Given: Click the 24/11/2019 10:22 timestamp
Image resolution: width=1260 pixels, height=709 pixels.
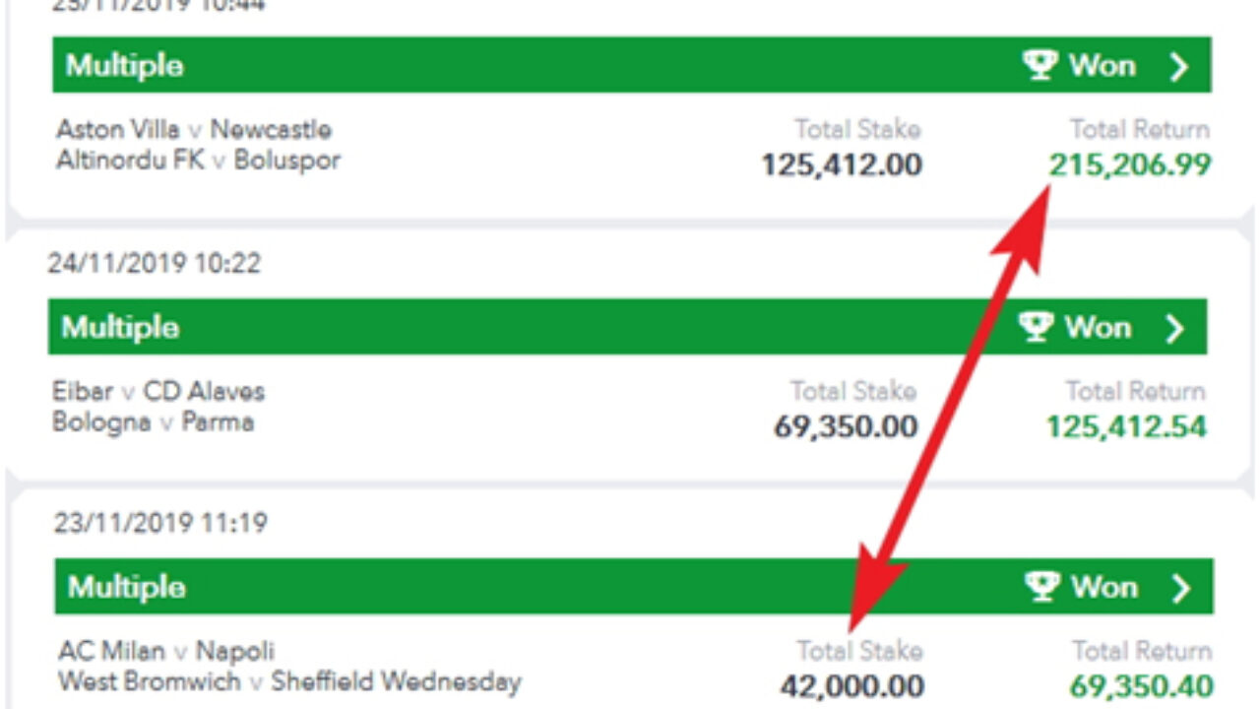Looking at the screenshot, I should 154,263.
